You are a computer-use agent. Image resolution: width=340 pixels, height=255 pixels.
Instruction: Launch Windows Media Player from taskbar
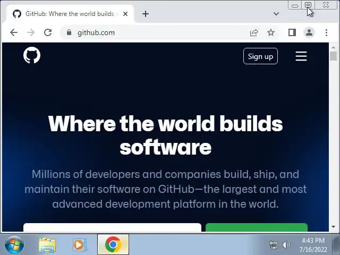coord(79,245)
